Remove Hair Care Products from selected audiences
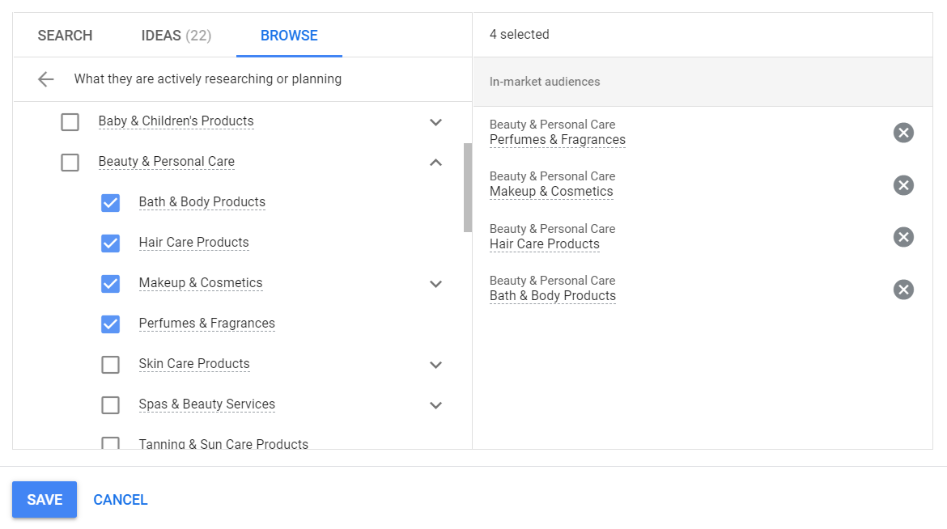 tap(903, 236)
